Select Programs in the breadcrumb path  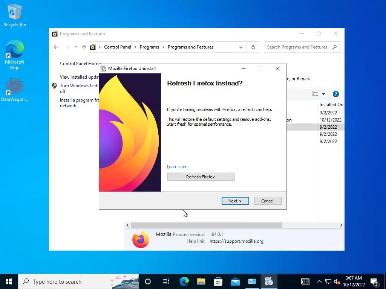pos(149,47)
